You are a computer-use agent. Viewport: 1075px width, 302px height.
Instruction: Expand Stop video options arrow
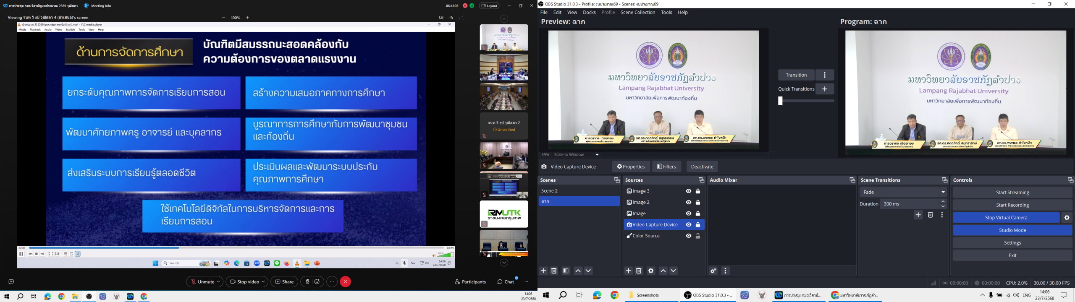[264, 282]
